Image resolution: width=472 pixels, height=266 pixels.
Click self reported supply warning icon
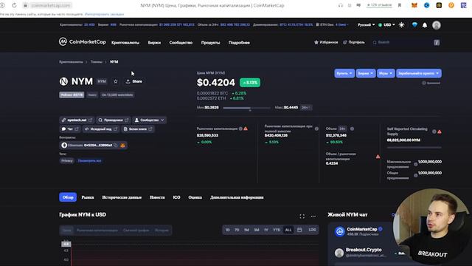[x=440, y=132]
